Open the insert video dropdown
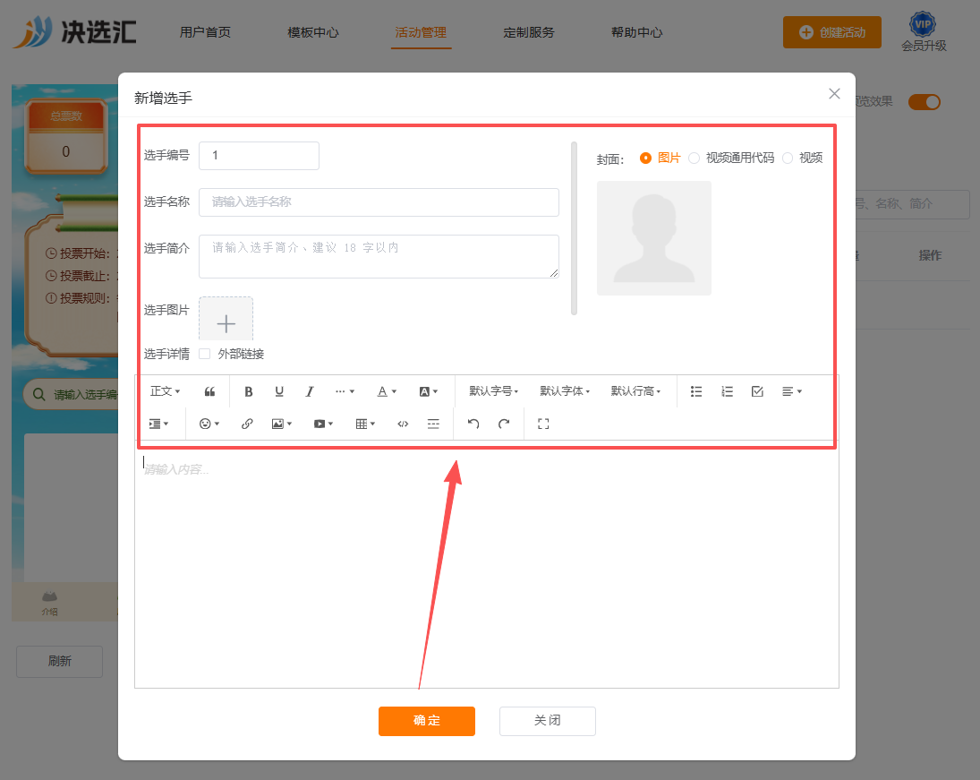 [323, 424]
